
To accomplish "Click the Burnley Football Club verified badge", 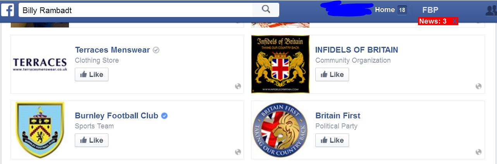I will [164, 116].
